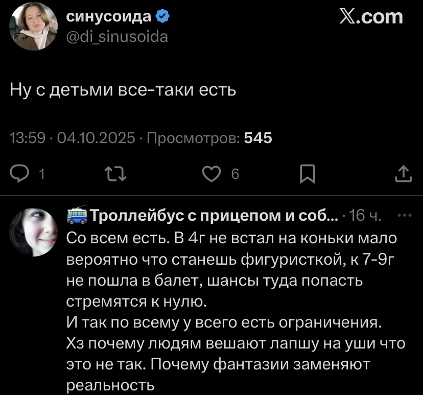
Task: Click the display name синусоида
Action: point(109,17)
